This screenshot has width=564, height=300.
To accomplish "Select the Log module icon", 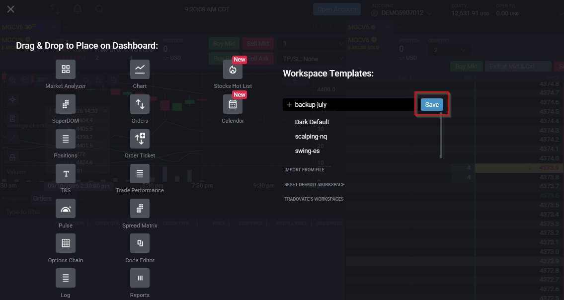I will 66,278.
